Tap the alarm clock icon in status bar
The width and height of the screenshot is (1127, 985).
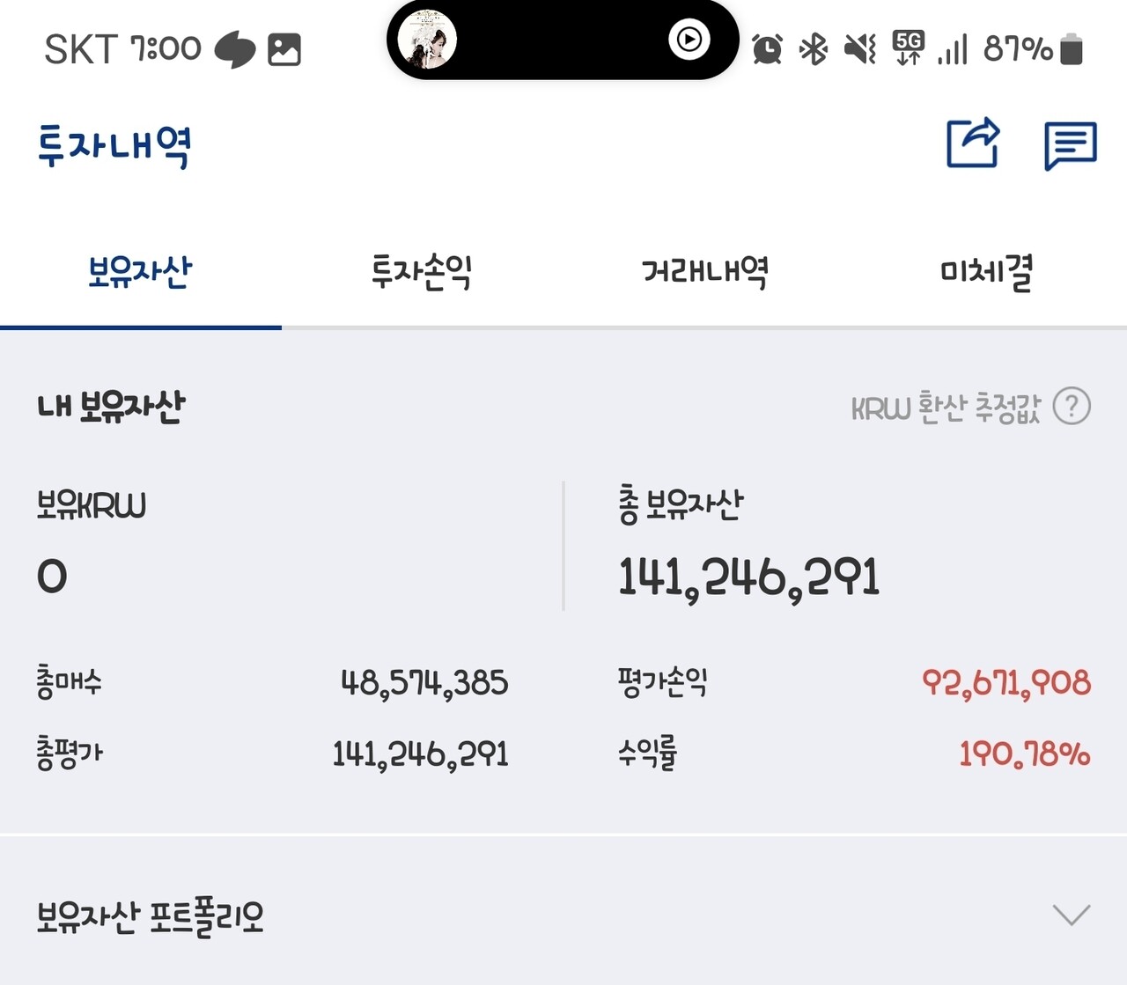click(x=767, y=50)
